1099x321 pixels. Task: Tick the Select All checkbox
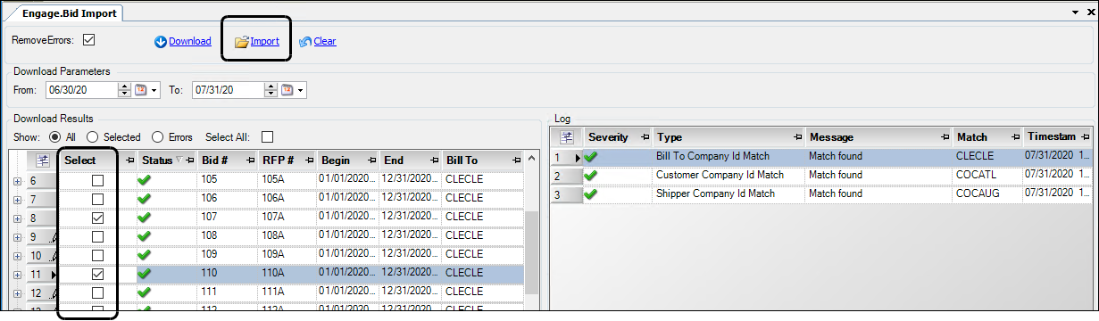tap(267, 136)
